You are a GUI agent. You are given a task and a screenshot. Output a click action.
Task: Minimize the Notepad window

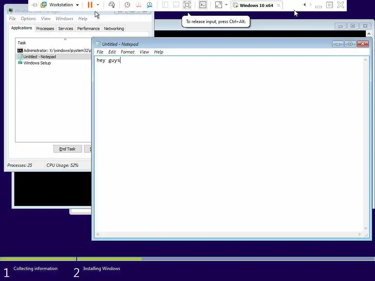pyautogui.click(x=338, y=44)
